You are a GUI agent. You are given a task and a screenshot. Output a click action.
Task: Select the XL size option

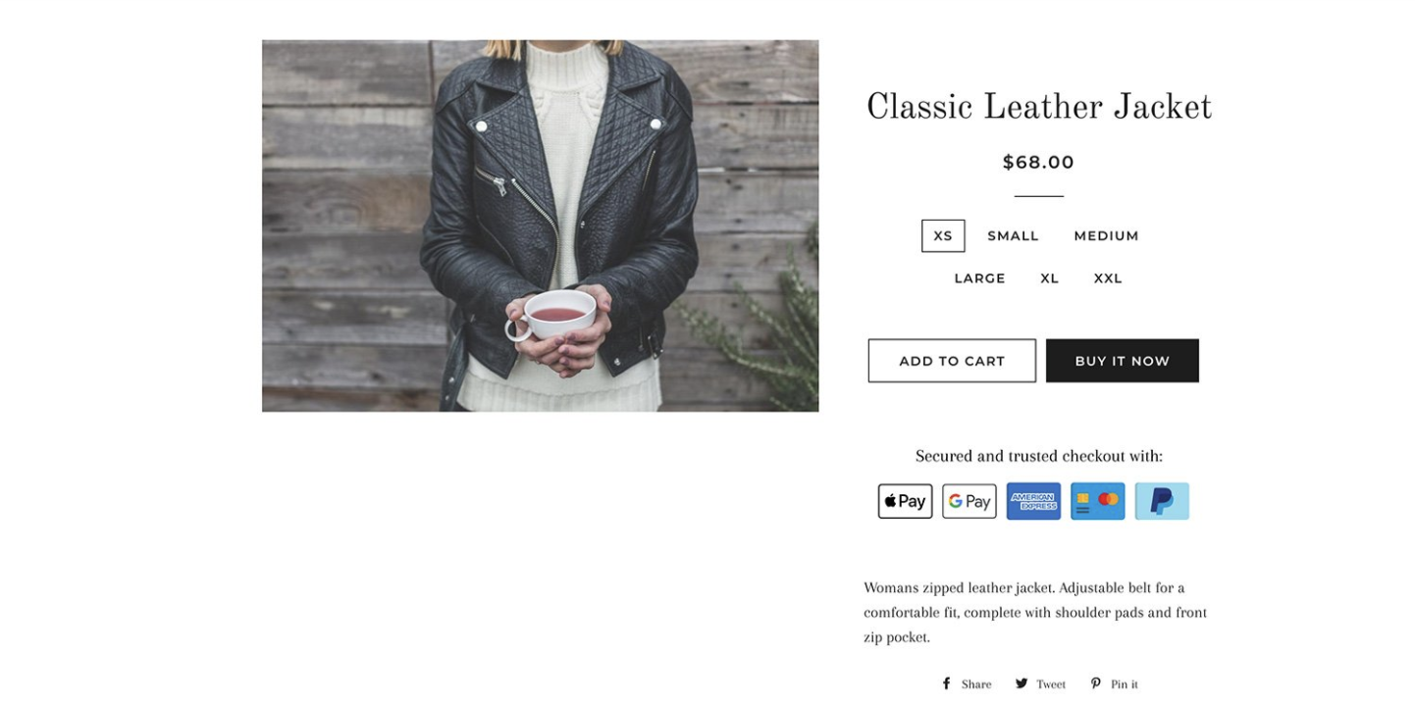pyautogui.click(x=1049, y=278)
